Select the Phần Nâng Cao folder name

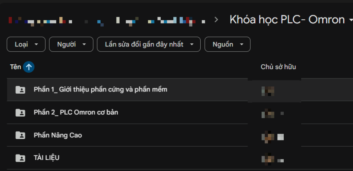(58, 135)
